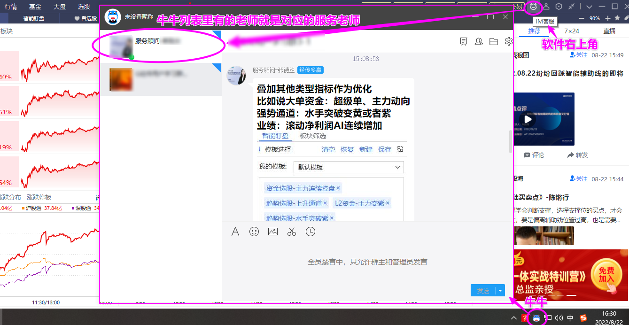Screen dimensions: 629x325
Task: Select the 服务顾问 contact in list
Action: [x=161, y=47]
